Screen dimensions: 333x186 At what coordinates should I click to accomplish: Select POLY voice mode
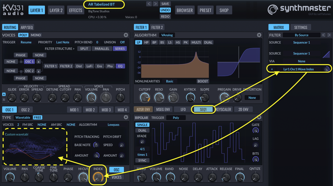point(23,35)
